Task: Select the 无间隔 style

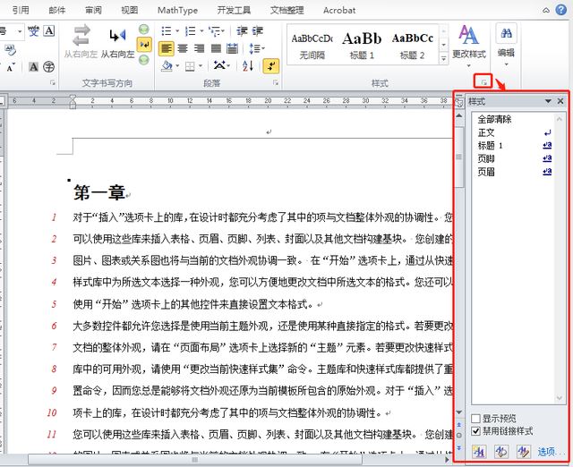Action: point(312,46)
